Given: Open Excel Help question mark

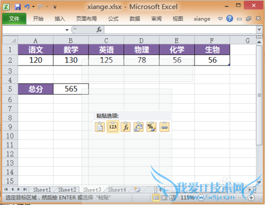Looking at the screenshot, I should [x=229, y=18].
